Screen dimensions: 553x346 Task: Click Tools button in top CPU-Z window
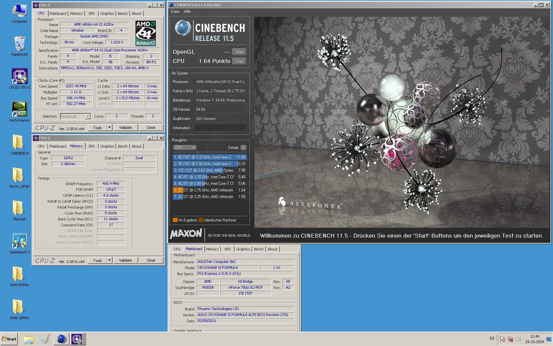click(97, 128)
